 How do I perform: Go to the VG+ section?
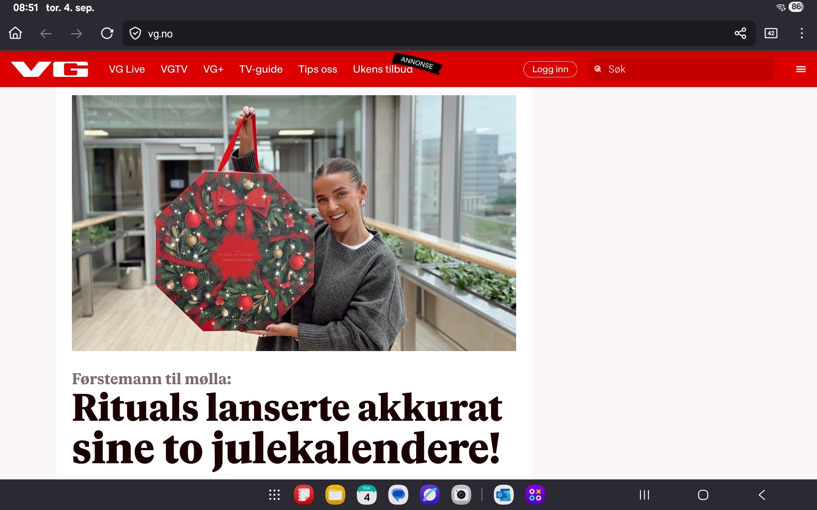[213, 69]
